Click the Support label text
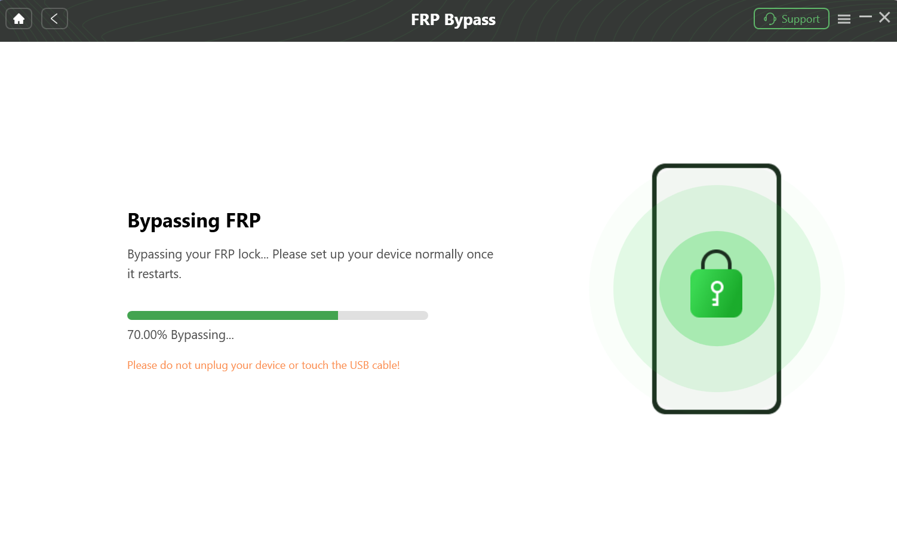 (800, 19)
